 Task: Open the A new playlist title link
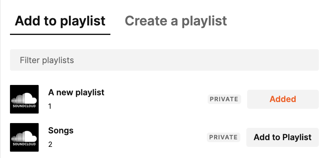click(76, 92)
